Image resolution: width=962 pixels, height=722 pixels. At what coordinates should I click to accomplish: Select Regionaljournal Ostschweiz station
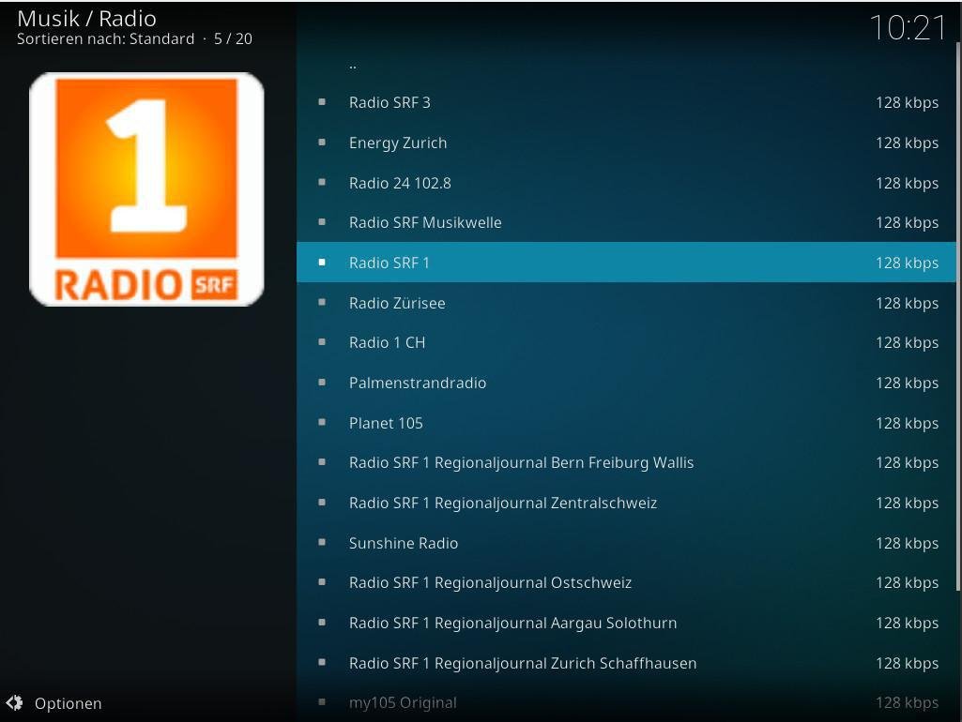[x=626, y=583]
